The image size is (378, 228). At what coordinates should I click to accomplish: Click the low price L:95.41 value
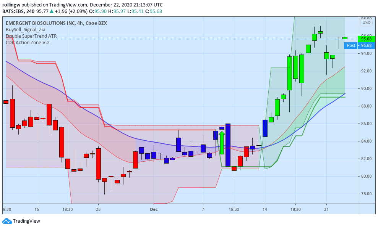coord(135,11)
